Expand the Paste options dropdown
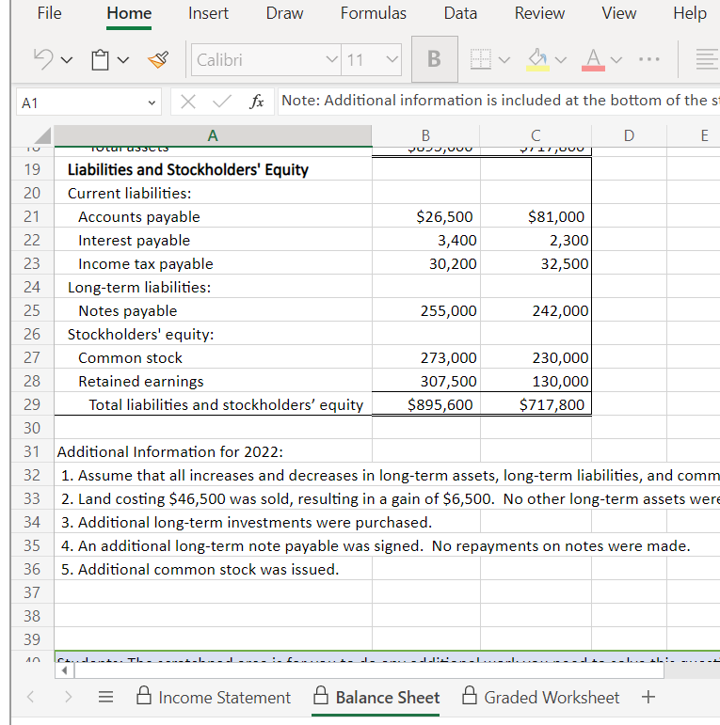The height and width of the screenshot is (725, 720). click(x=123, y=60)
